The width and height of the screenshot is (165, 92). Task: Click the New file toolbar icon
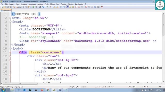point(2,7)
